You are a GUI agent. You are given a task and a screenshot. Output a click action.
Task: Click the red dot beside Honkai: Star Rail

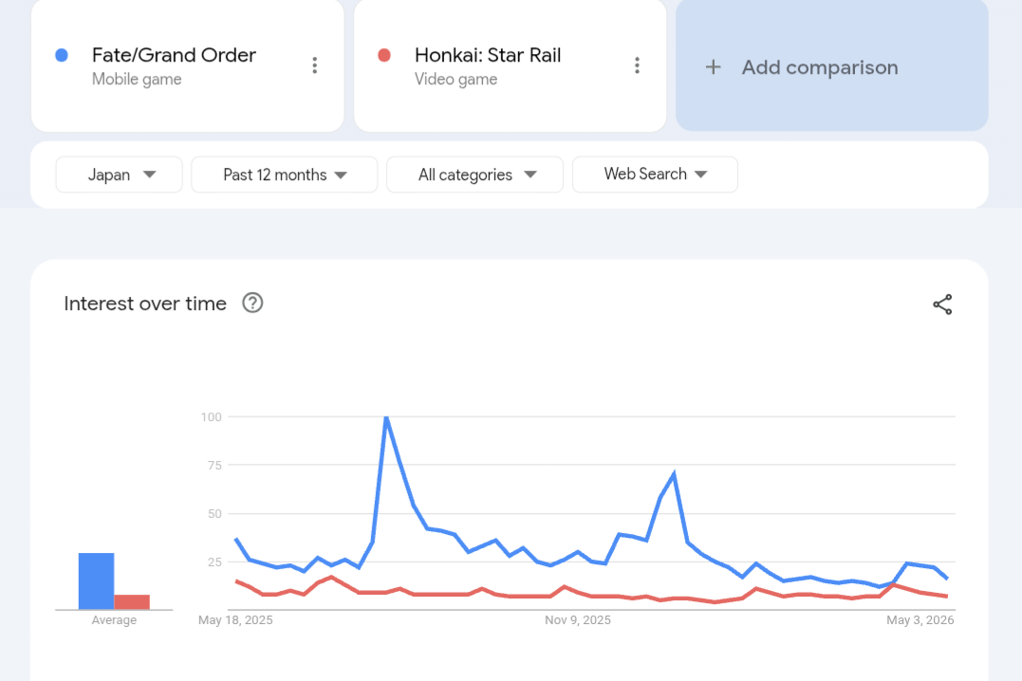(x=384, y=55)
